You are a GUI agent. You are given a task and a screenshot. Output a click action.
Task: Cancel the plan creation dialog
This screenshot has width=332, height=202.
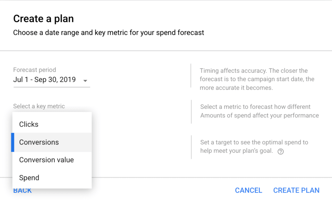tap(249, 190)
